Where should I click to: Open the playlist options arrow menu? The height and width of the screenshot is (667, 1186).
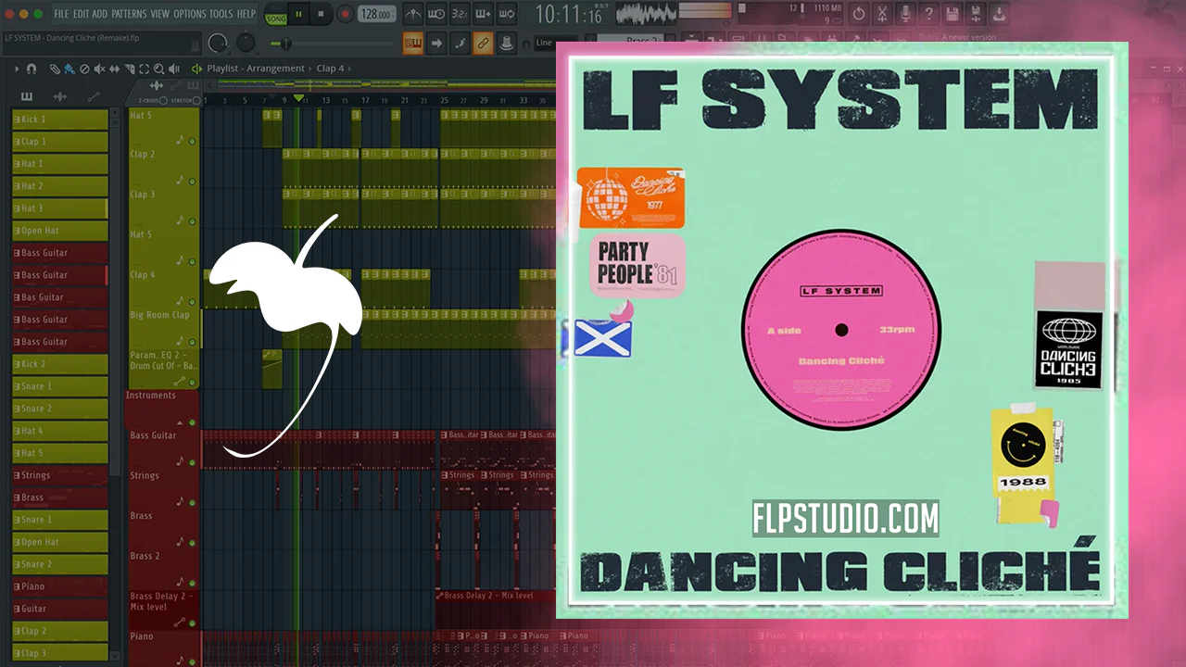click(x=17, y=69)
